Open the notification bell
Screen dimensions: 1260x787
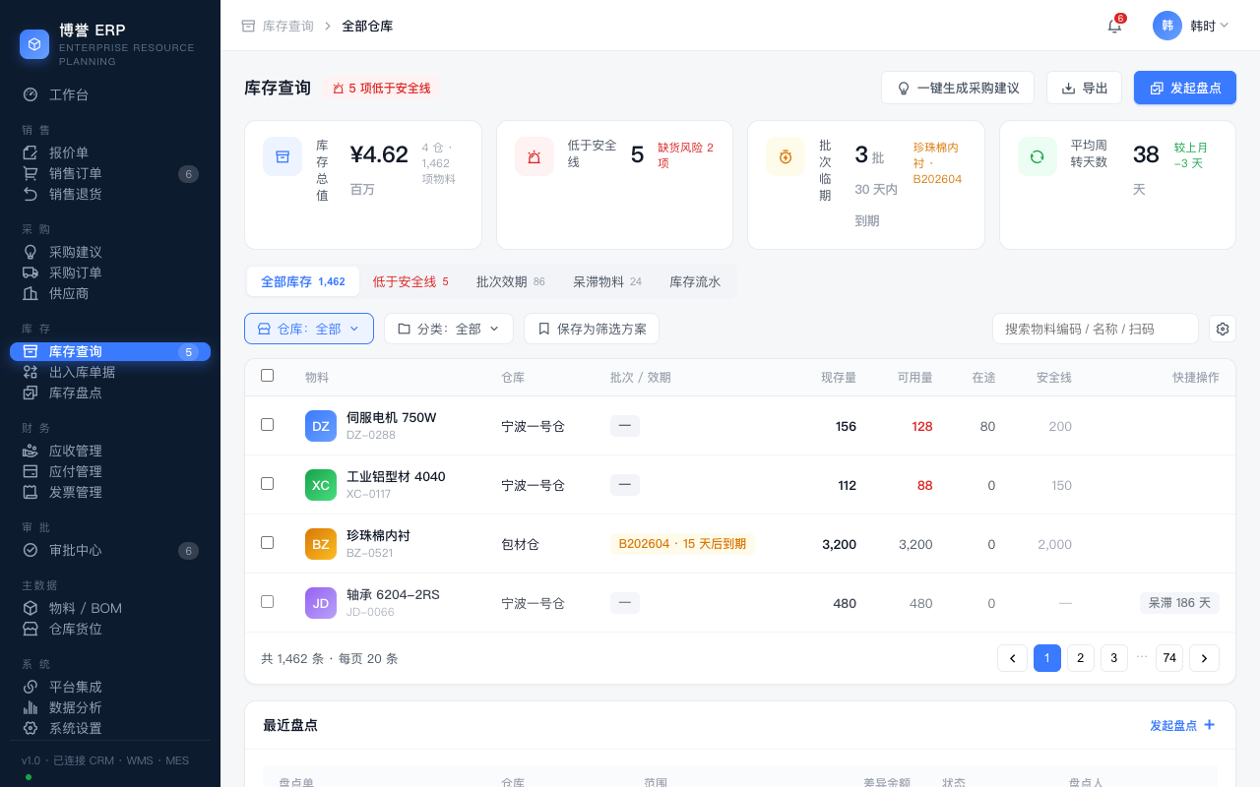(x=1114, y=26)
